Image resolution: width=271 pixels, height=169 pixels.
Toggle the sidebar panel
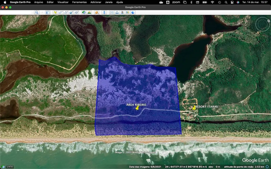point(48,12)
